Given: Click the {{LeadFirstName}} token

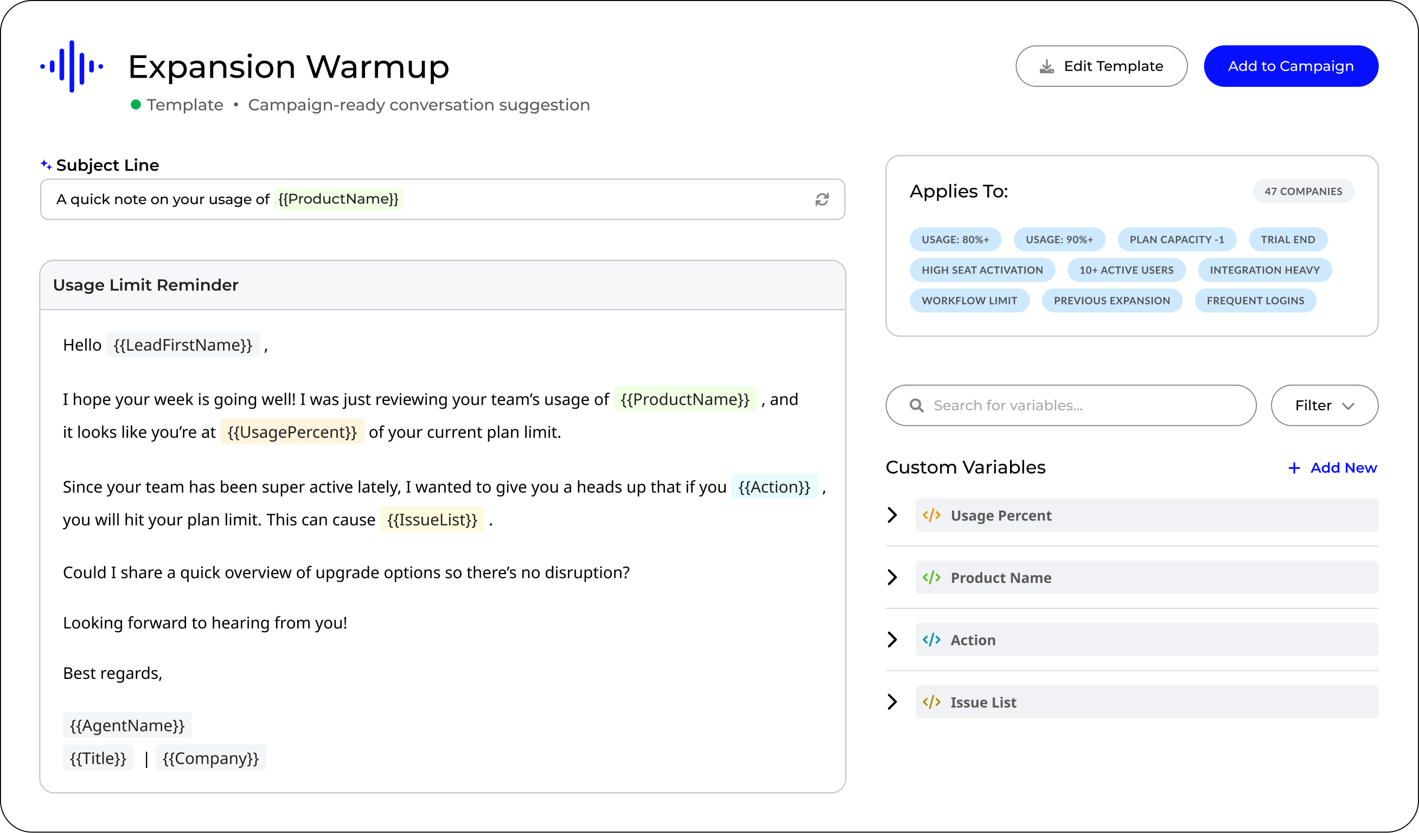Looking at the screenshot, I should pos(183,345).
